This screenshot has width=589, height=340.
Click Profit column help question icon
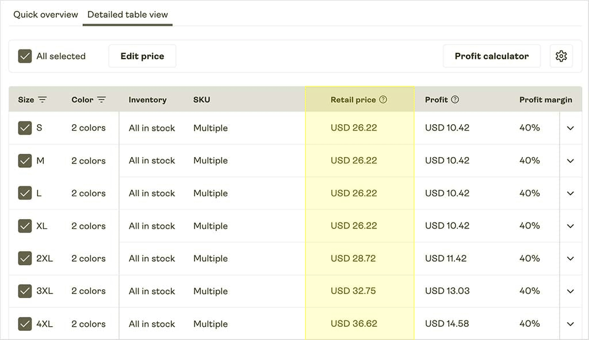pyautogui.click(x=455, y=100)
